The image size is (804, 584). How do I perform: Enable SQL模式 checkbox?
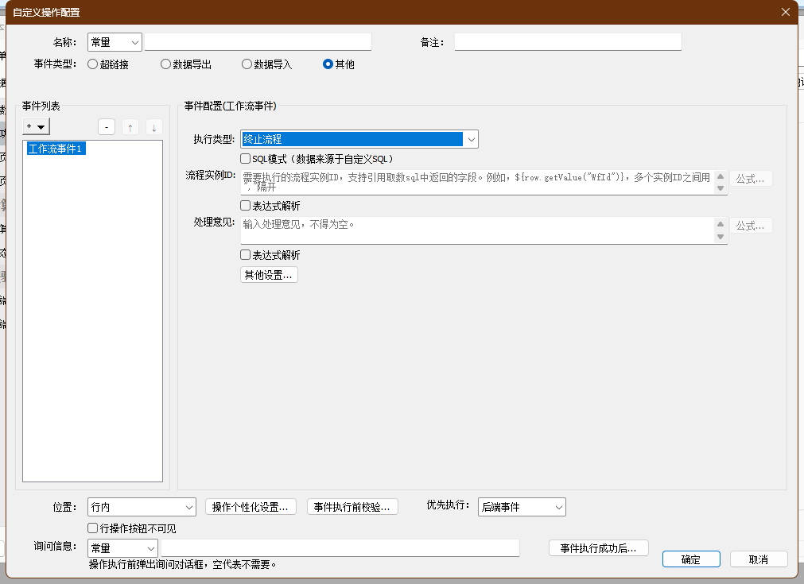pyautogui.click(x=246, y=159)
